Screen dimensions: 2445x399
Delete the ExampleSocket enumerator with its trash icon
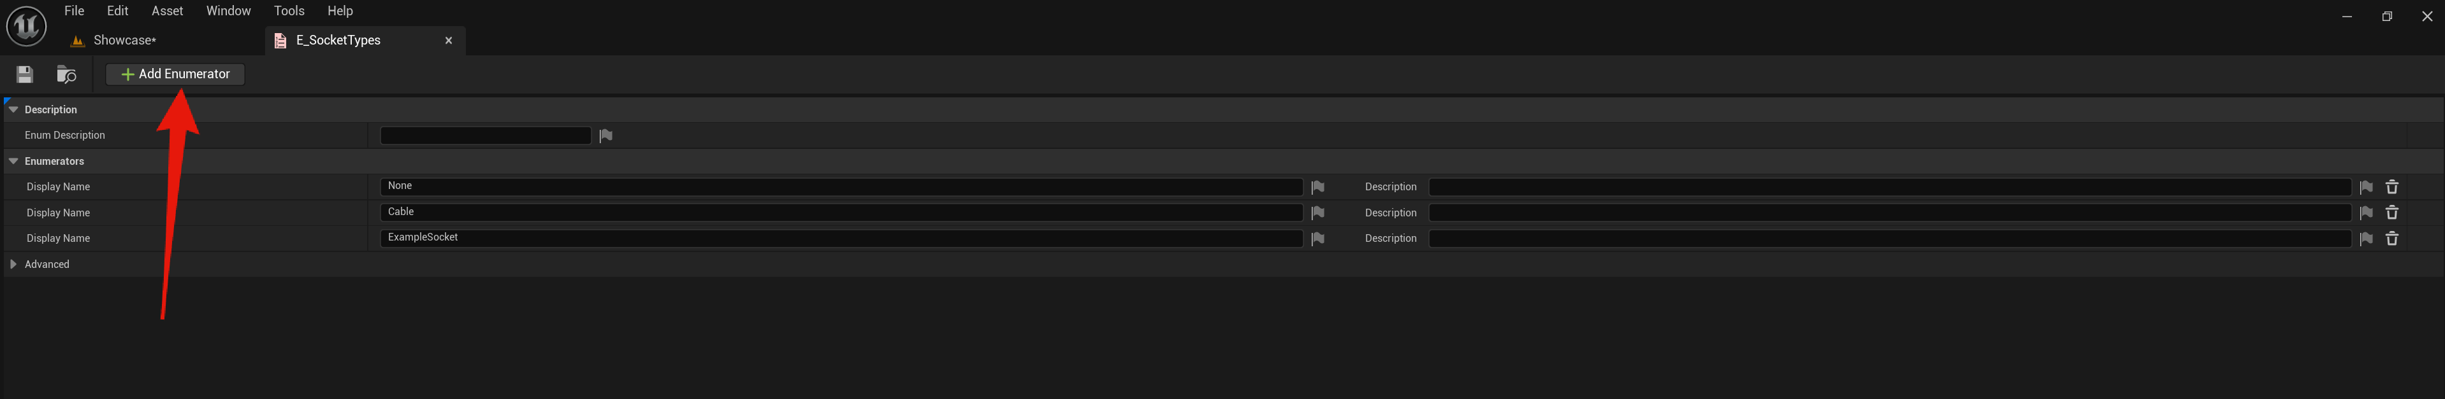[2392, 239]
